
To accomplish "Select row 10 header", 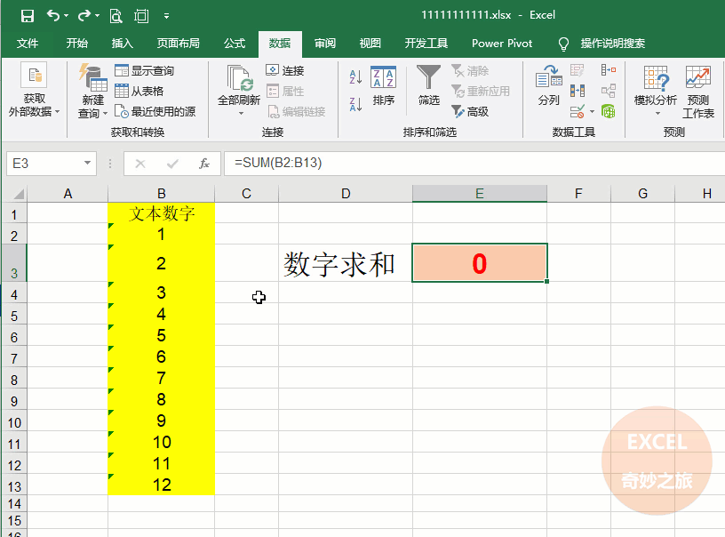I will [14, 422].
